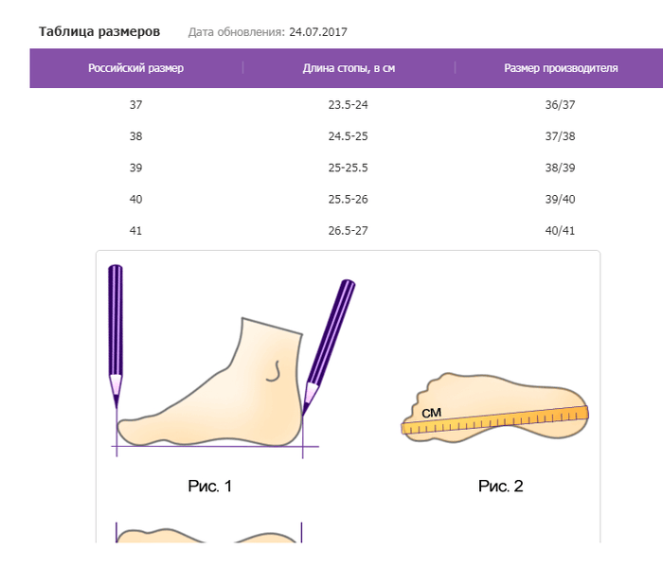663x568 pixels.
Task: Click the yellow measuring tape on footprint
Action: pos(494,419)
